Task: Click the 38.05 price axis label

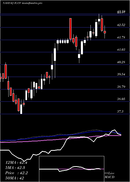Action: pyautogui.click(x=121, y=99)
